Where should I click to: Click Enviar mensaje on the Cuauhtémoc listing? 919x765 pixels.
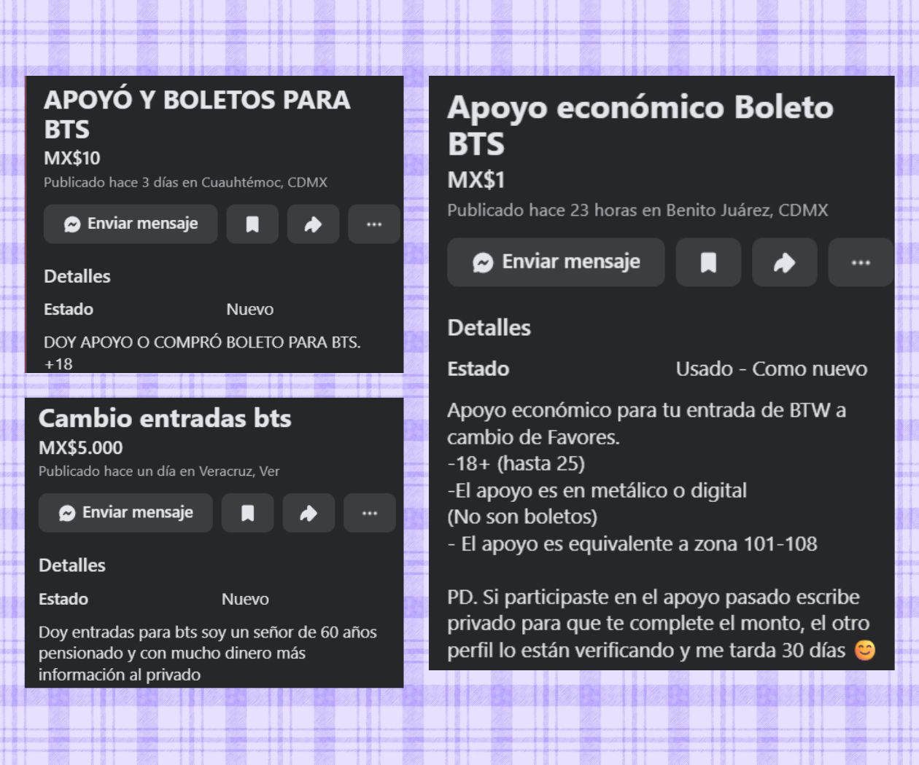(131, 224)
